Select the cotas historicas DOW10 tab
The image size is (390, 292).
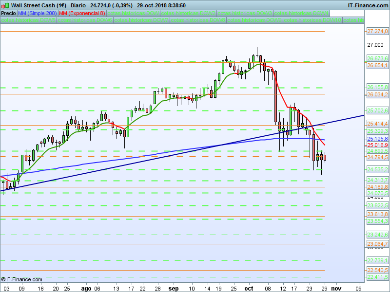[312, 20]
